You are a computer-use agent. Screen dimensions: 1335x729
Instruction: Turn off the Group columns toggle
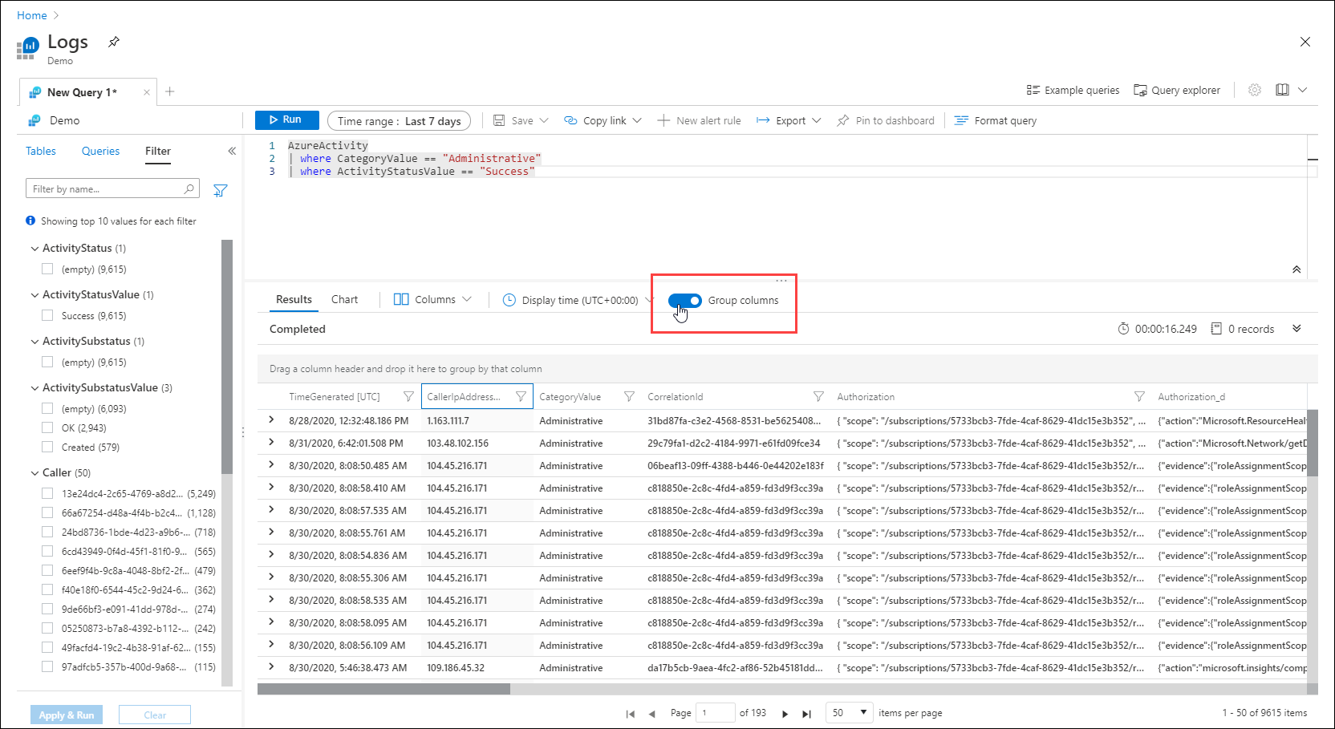tap(684, 300)
